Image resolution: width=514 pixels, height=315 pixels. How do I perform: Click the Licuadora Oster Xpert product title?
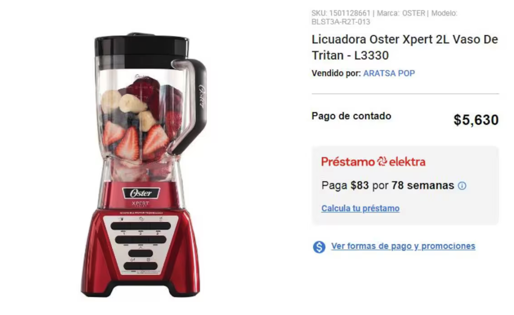pyautogui.click(x=405, y=48)
